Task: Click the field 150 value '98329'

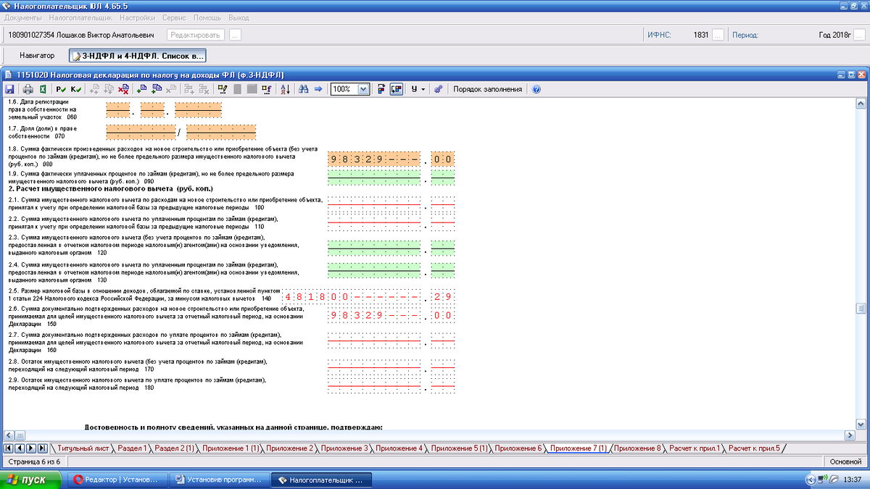Action: click(x=375, y=316)
